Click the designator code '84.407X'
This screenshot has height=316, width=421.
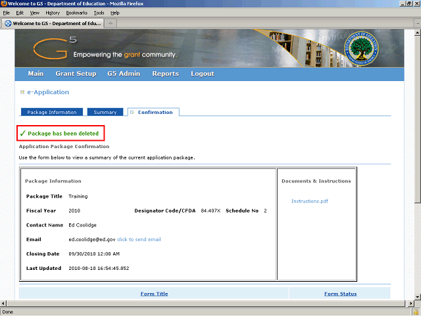point(210,211)
